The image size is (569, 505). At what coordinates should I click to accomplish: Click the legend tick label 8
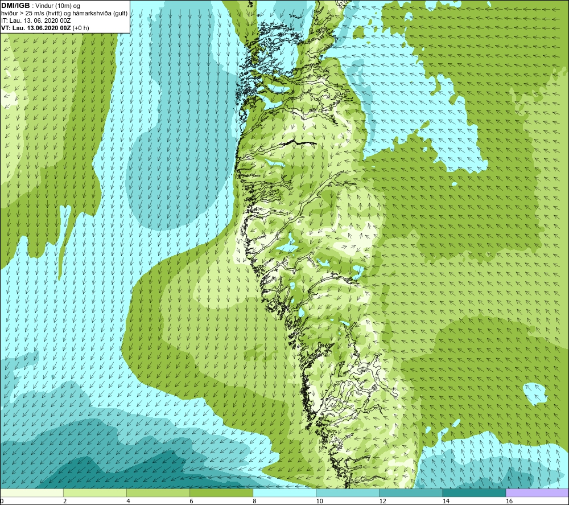point(254,501)
